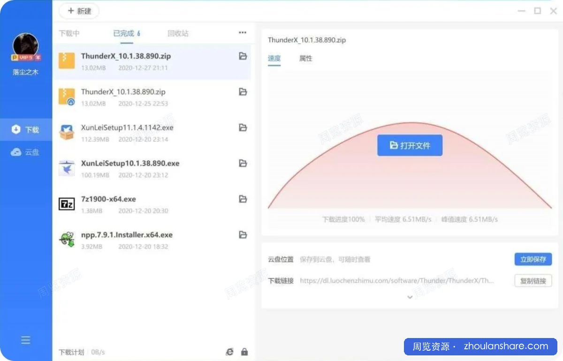The height and width of the screenshot is (361, 563).
Task: Click the Notepad++ chameleon installer icon
Action: point(67,239)
